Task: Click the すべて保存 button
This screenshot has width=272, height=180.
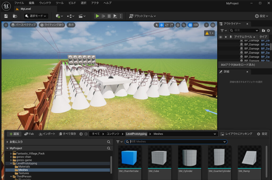Action: pyautogui.click(x=67, y=134)
